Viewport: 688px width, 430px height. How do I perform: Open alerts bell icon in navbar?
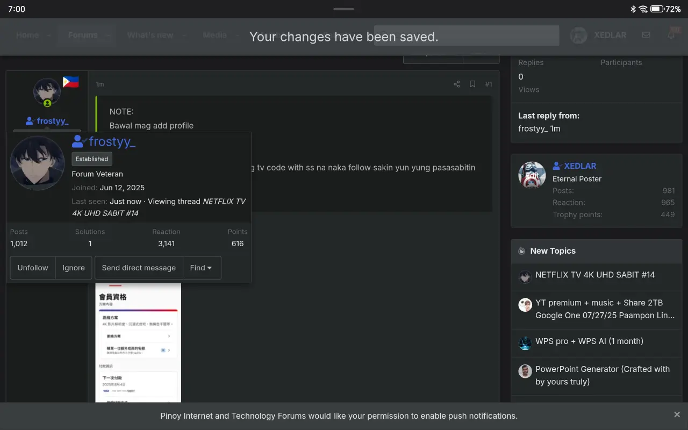click(671, 35)
